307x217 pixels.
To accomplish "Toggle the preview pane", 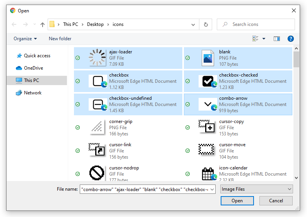I will (x=277, y=39).
